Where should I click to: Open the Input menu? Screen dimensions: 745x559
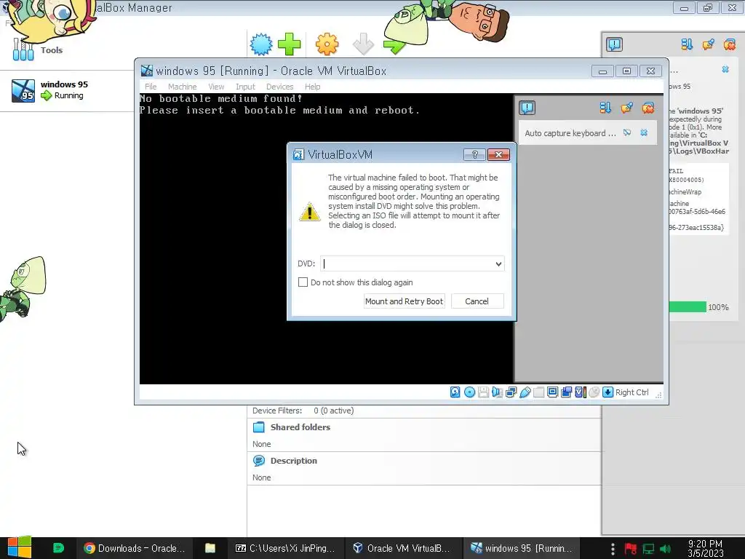[245, 87]
